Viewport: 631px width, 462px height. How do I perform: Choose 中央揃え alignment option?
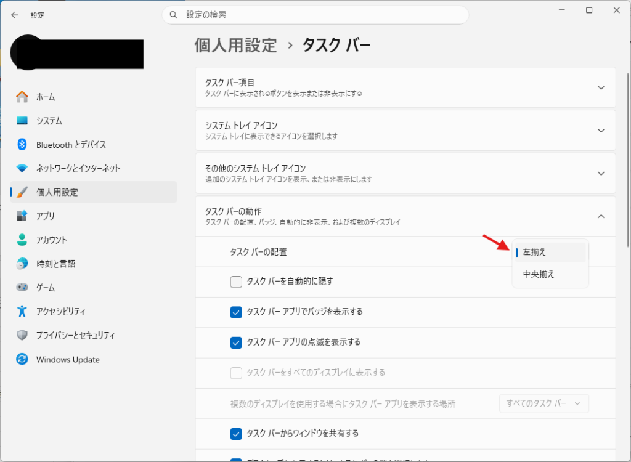(x=550, y=275)
